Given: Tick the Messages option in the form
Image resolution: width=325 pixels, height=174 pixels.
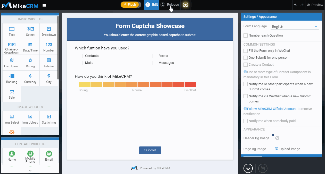Looking at the screenshot, I should [x=154, y=63].
